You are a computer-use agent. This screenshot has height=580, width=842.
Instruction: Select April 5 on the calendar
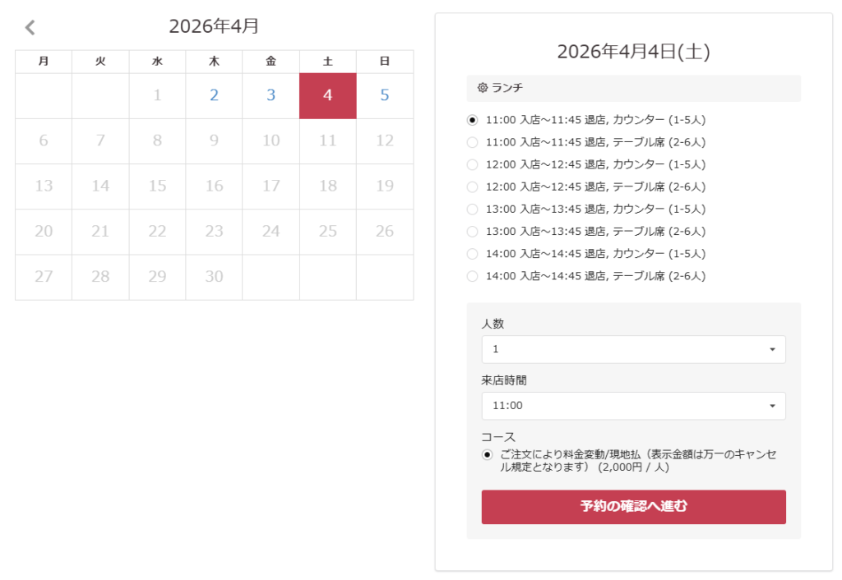[x=384, y=95]
